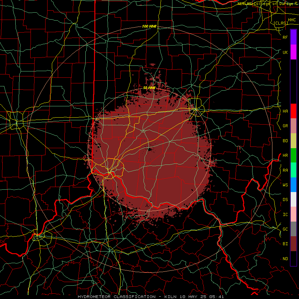Click the '[CLAS]' legend header text

(x=281, y=23)
